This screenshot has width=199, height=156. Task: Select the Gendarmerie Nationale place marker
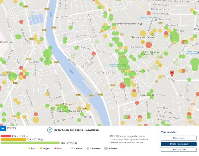pyautogui.click(x=141, y=24)
